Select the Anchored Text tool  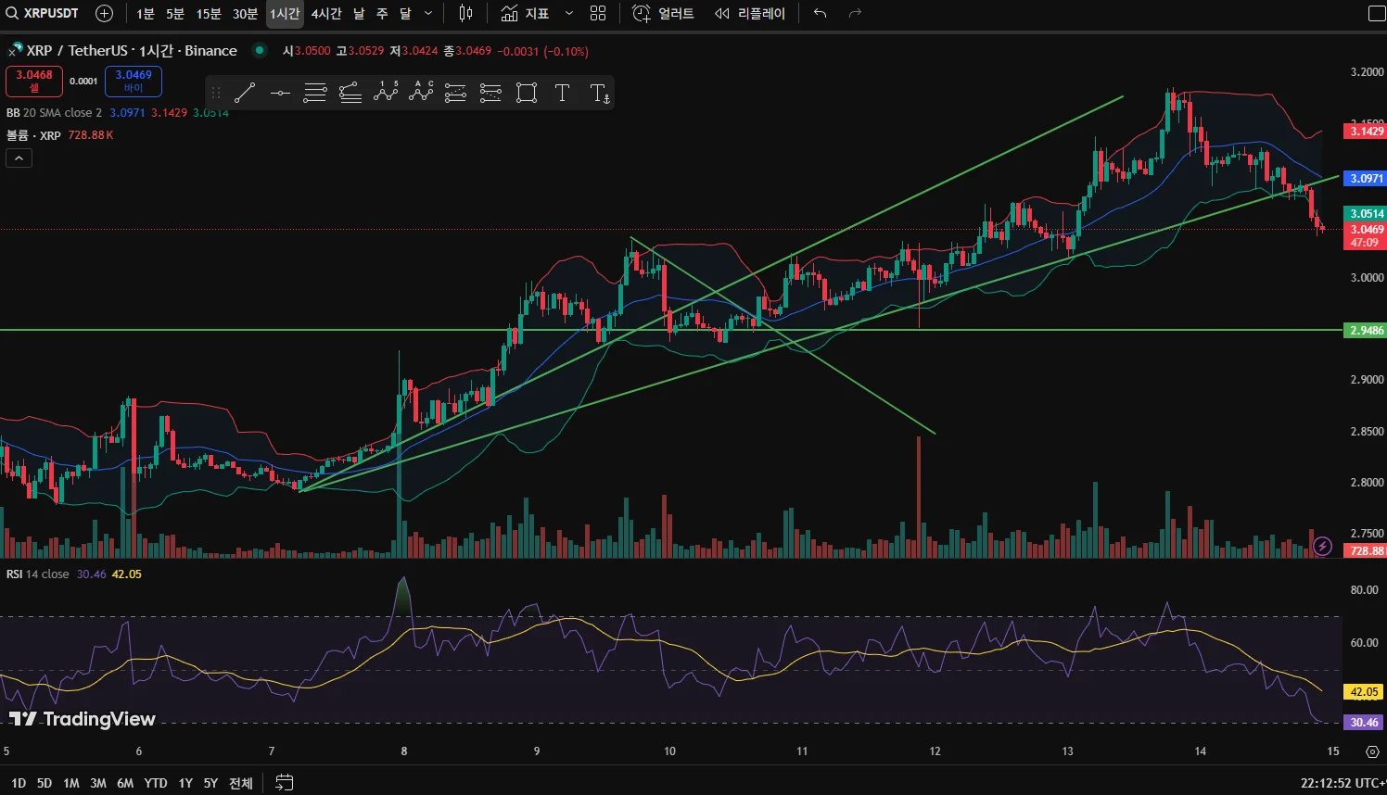[599, 93]
